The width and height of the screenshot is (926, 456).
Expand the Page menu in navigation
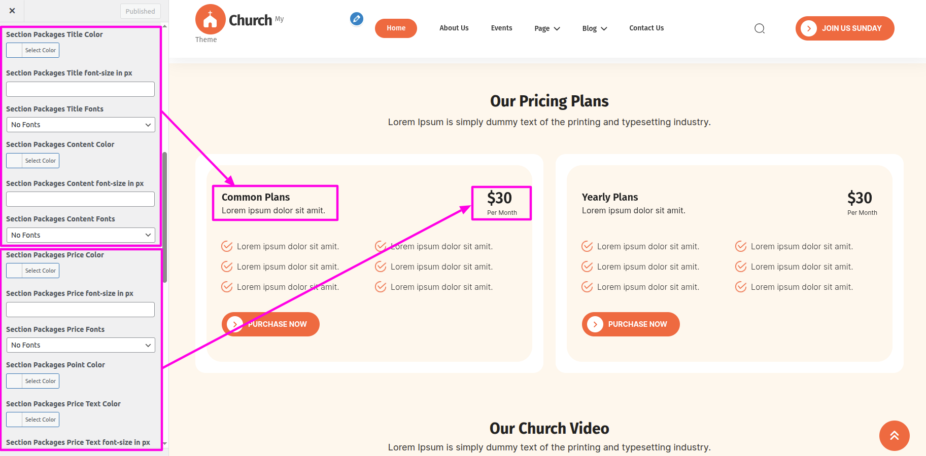point(547,28)
